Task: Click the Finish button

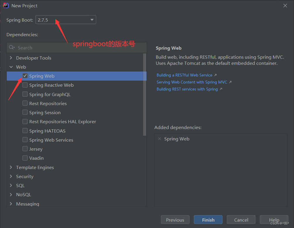Action: (208, 220)
